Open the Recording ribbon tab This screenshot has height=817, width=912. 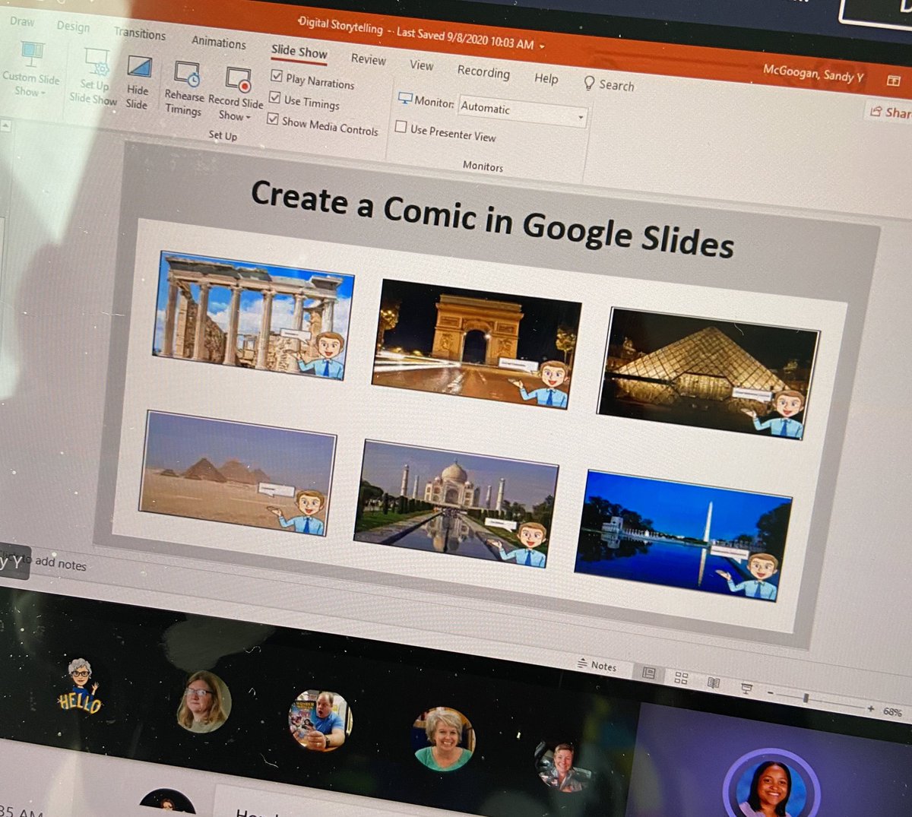(x=484, y=72)
